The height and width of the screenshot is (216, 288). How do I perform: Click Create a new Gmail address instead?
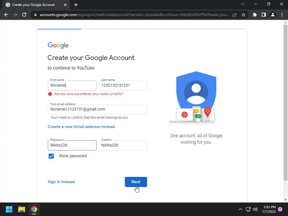[81, 127]
